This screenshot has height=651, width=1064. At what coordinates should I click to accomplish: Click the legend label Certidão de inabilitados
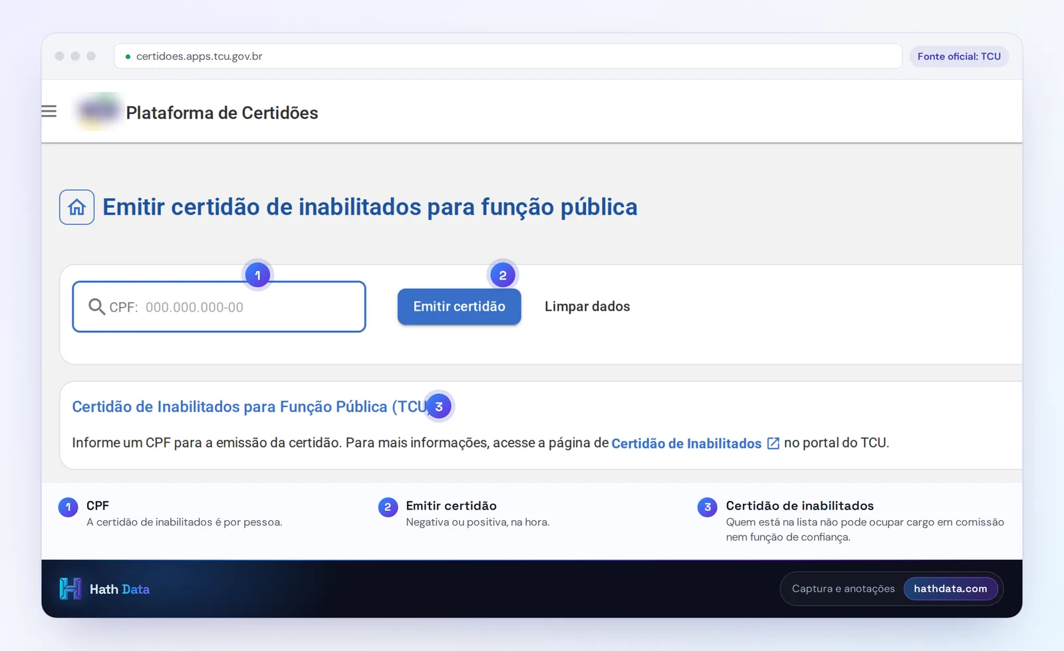(x=800, y=506)
